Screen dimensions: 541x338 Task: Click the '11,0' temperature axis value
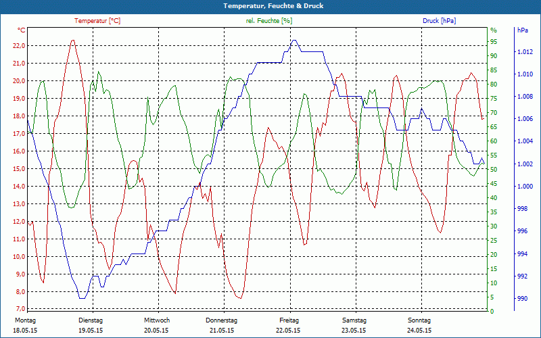pos(19,239)
